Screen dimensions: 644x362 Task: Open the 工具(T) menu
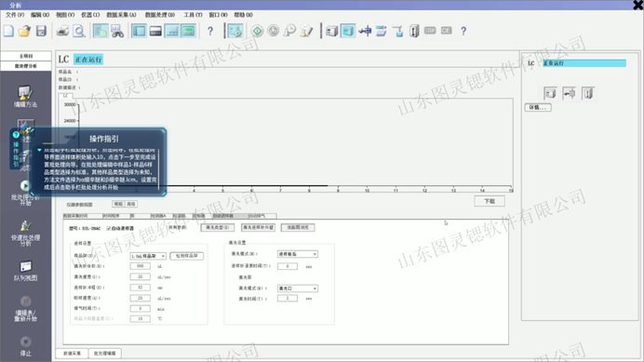click(193, 15)
